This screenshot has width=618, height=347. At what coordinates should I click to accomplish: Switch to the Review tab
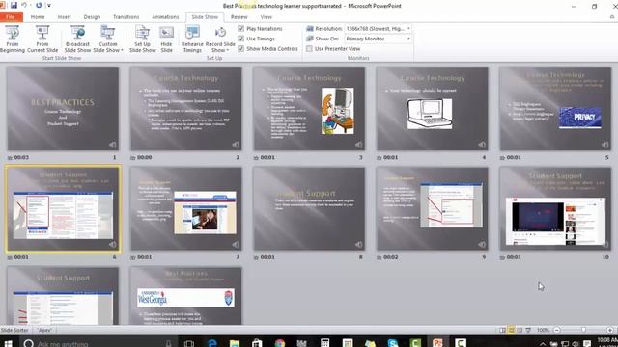239,17
